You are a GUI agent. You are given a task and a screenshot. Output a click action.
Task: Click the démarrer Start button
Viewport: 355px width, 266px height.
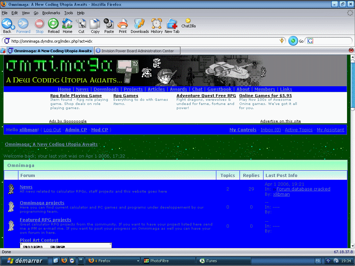click(x=24, y=261)
